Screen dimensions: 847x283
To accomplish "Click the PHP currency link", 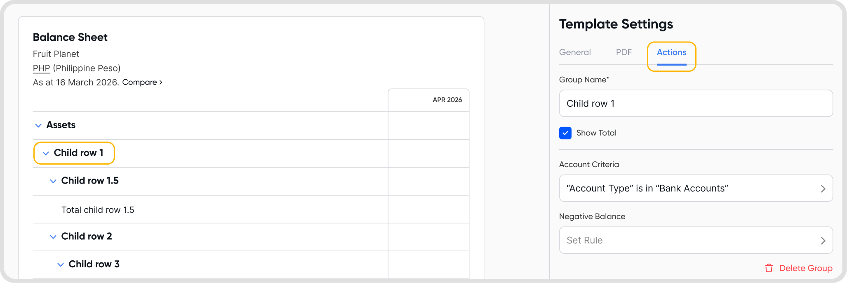I will coord(41,68).
